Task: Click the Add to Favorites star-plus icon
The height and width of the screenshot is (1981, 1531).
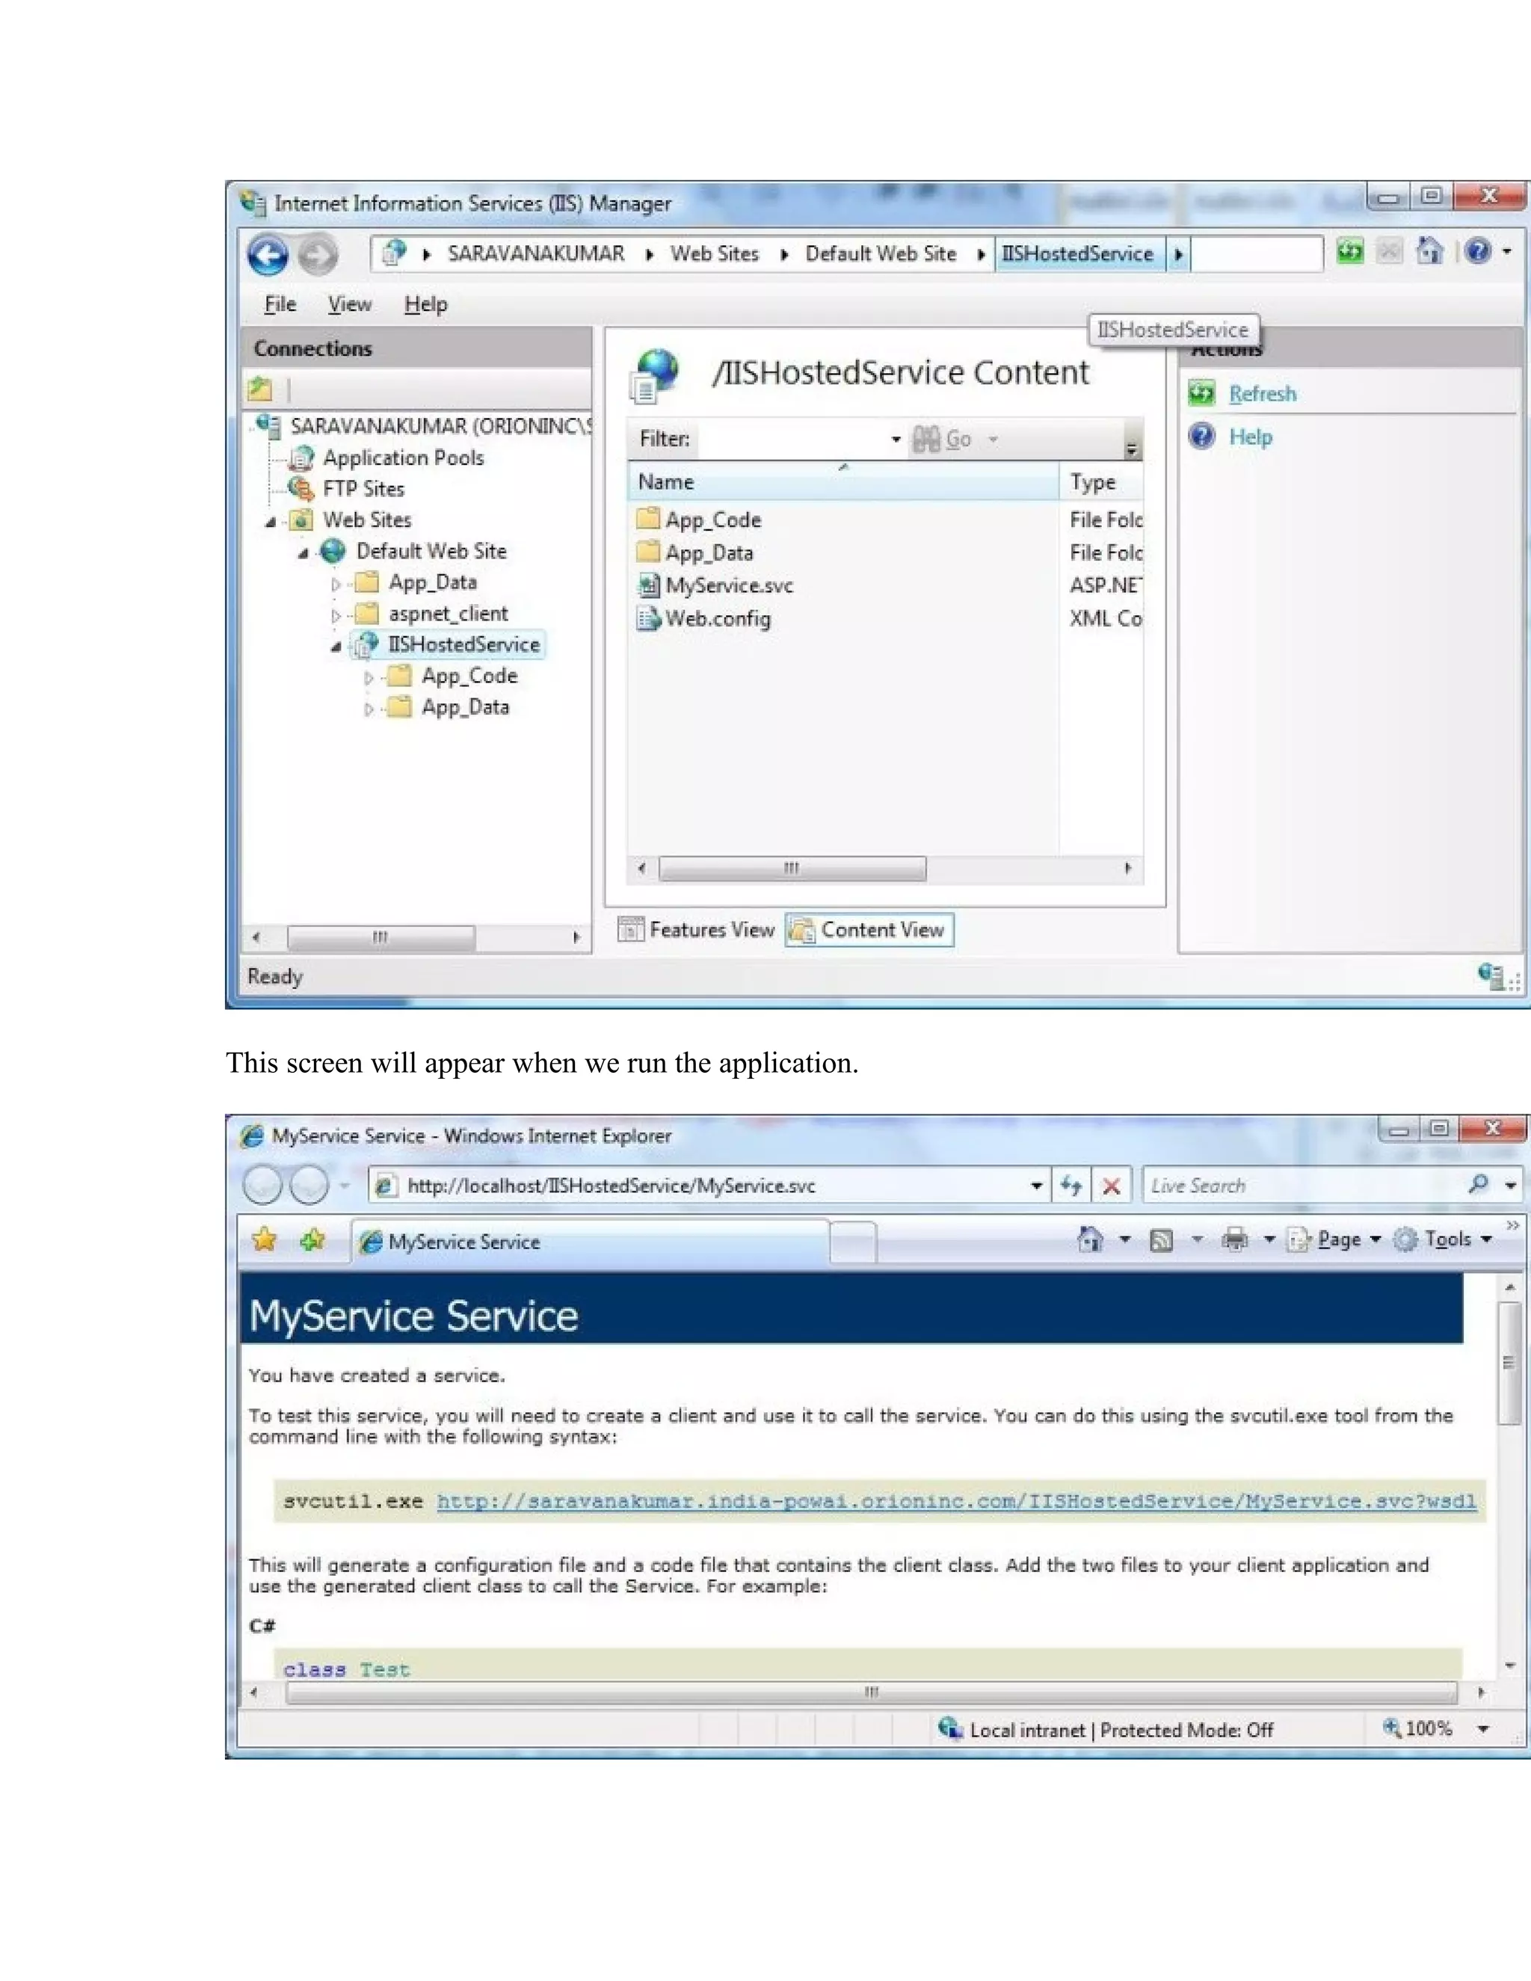Action: point(313,1239)
